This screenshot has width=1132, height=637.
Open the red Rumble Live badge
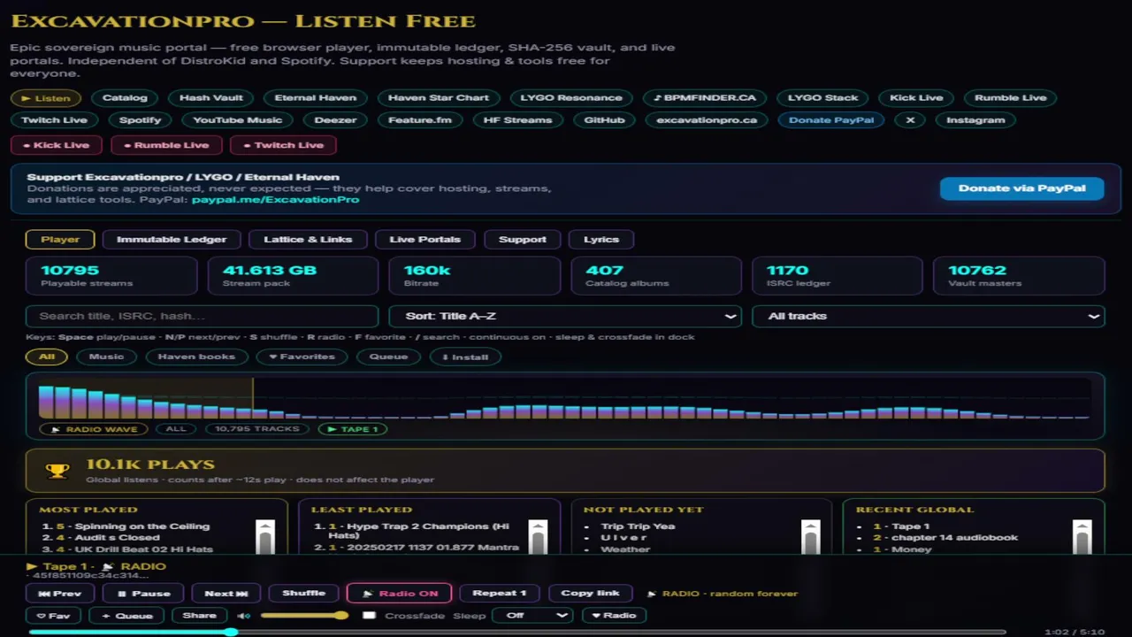(x=166, y=145)
